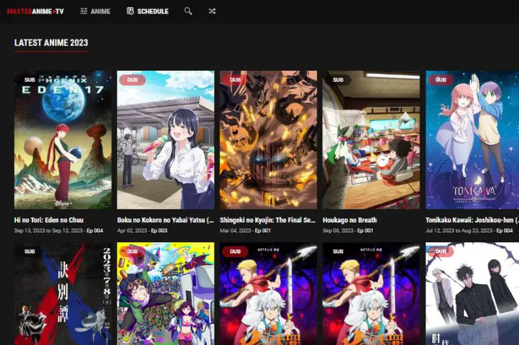
Task: Click the Sep 13, 2023 - Ep 004 text
Action: (x=59, y=230)
